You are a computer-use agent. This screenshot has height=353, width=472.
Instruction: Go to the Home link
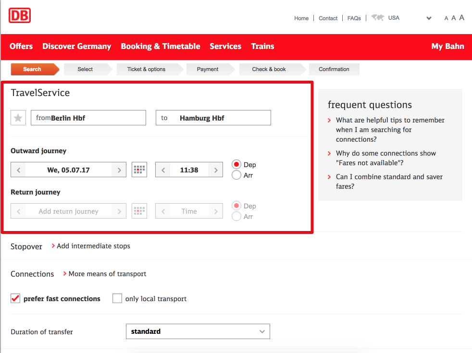click(x=301, y=18)
